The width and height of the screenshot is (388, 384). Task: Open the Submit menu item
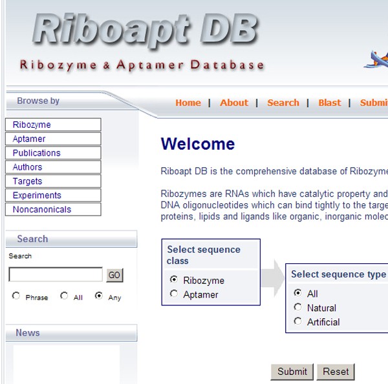pyautogui.click(x=374, y=103)
